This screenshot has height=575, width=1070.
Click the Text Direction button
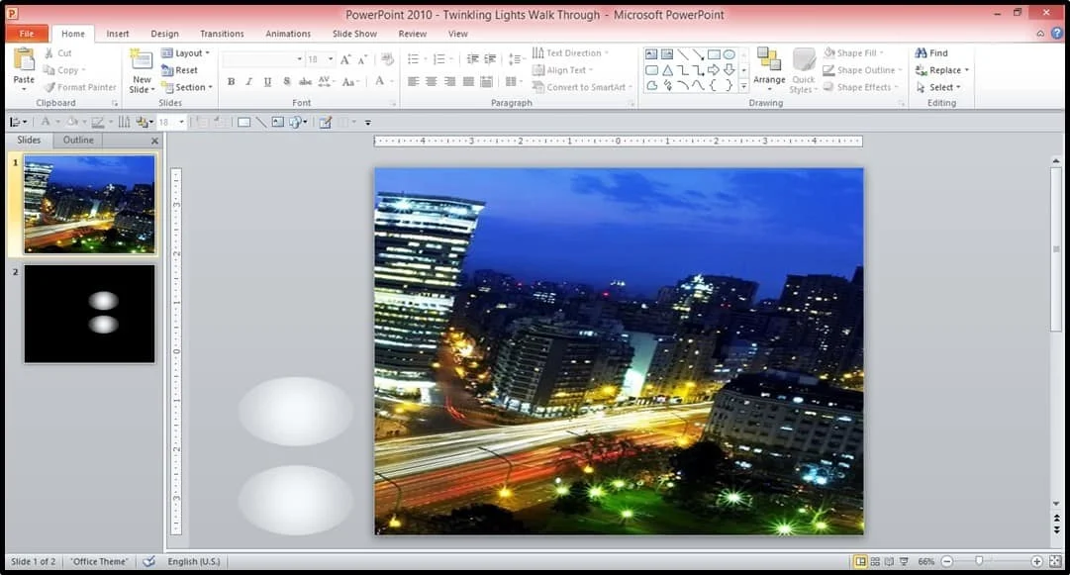[570, 52]
